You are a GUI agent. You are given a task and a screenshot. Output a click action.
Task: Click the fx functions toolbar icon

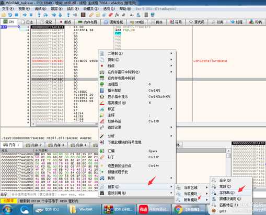tap(117, 15)
